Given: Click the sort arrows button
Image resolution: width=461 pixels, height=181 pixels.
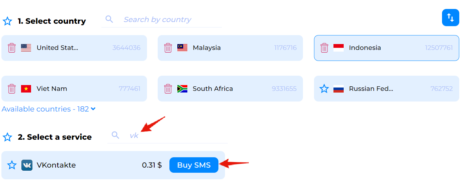Looking at the screenshot, I should tap(451, 18).
